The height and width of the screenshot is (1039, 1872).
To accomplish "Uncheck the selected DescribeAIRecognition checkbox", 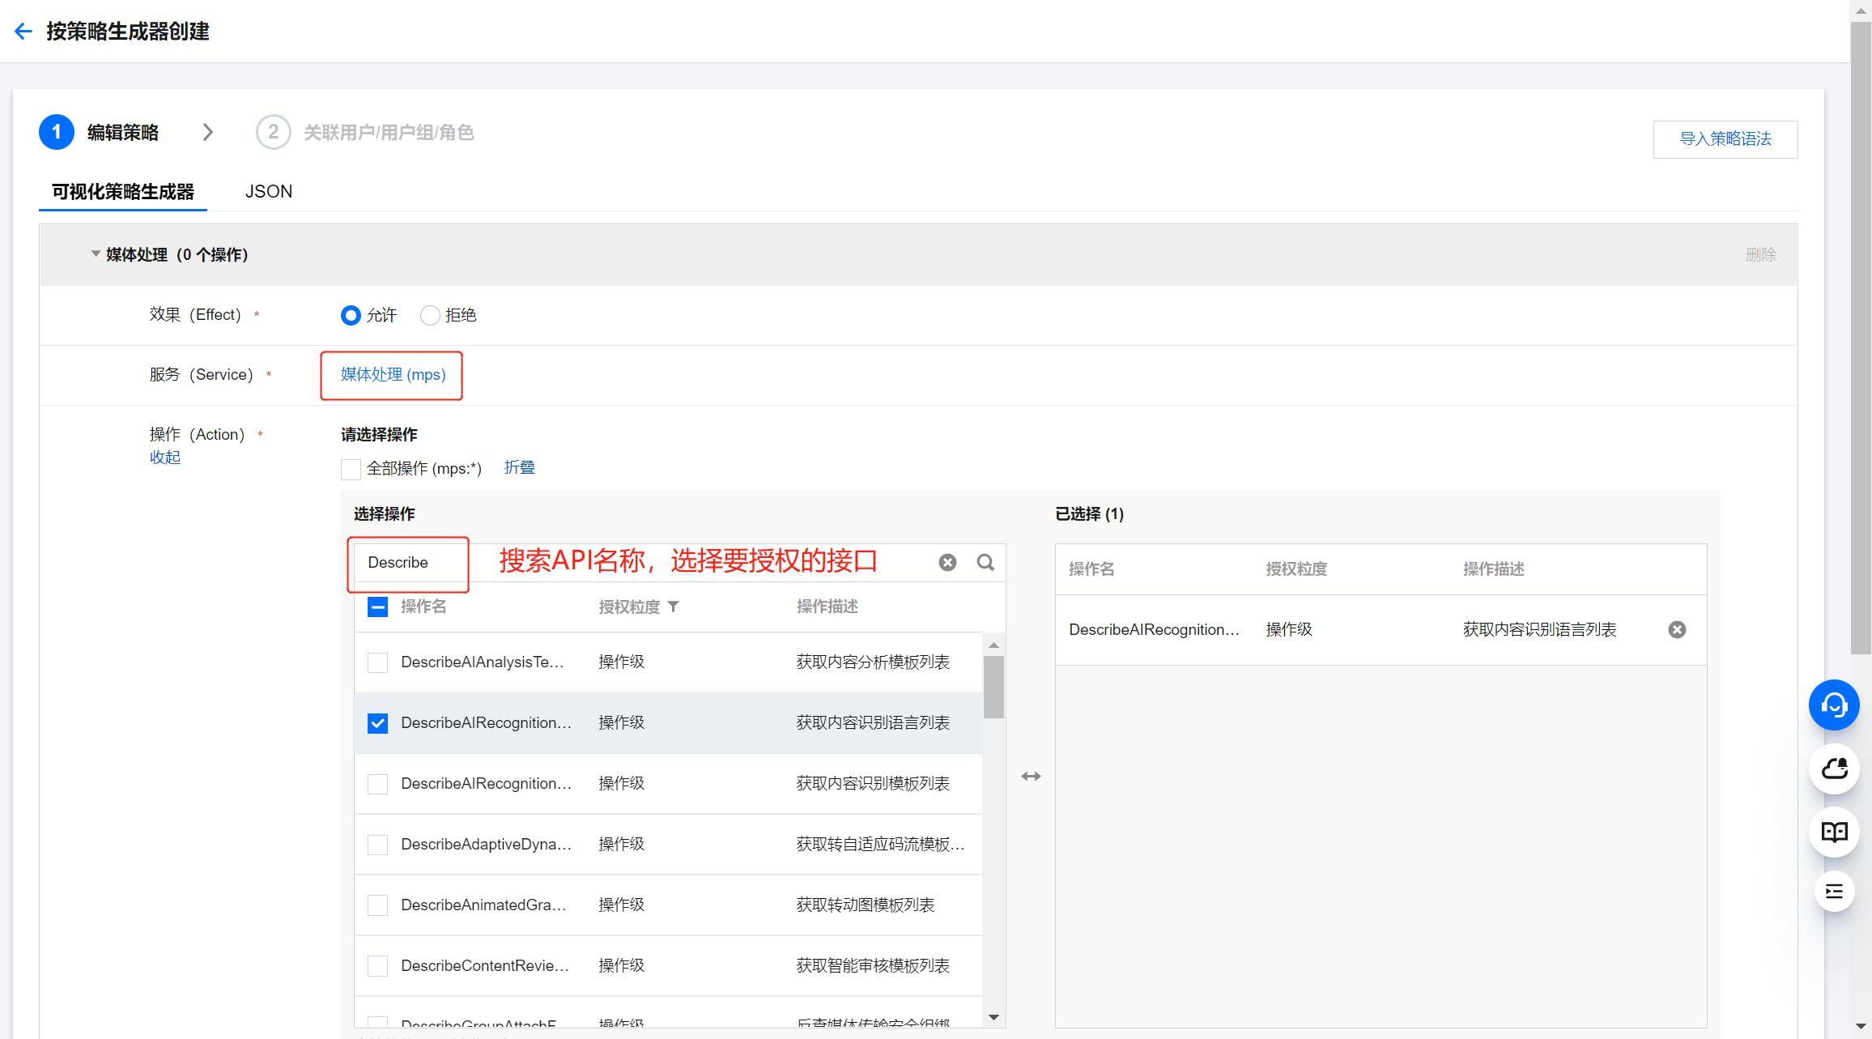I will pyautogui.click(x=377, y=723).
